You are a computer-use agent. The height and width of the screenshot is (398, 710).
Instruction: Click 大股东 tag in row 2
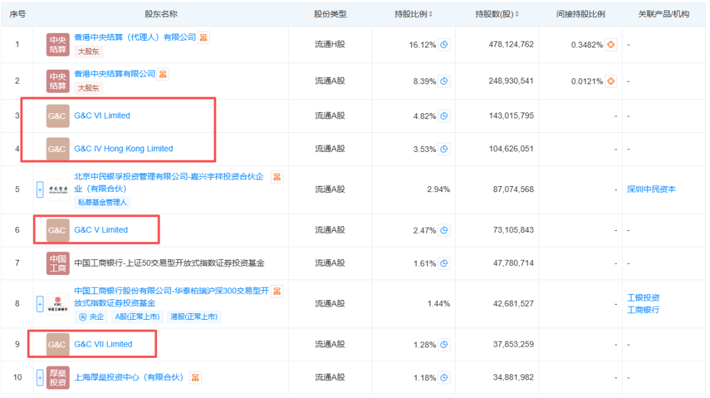(88, 88)
